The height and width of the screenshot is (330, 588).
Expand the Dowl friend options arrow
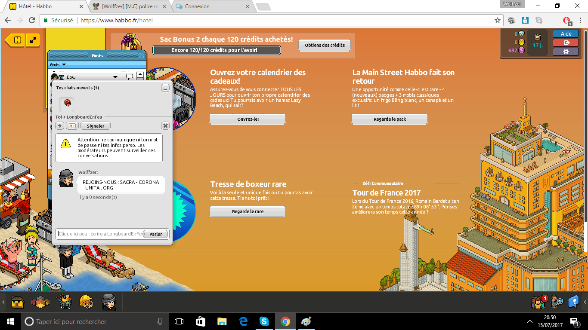115,77
